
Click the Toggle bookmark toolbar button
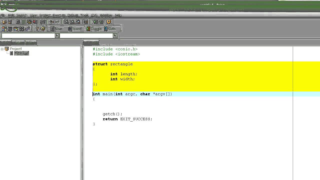94,29
